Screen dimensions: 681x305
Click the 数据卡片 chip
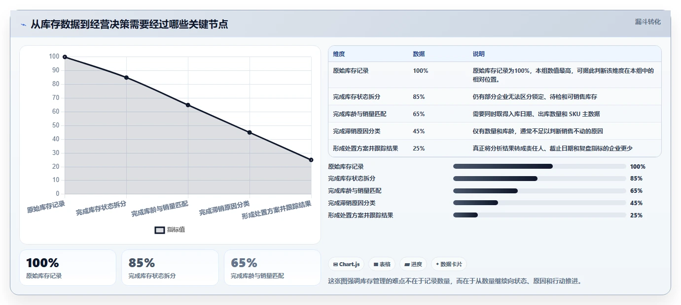click(449, 264)
